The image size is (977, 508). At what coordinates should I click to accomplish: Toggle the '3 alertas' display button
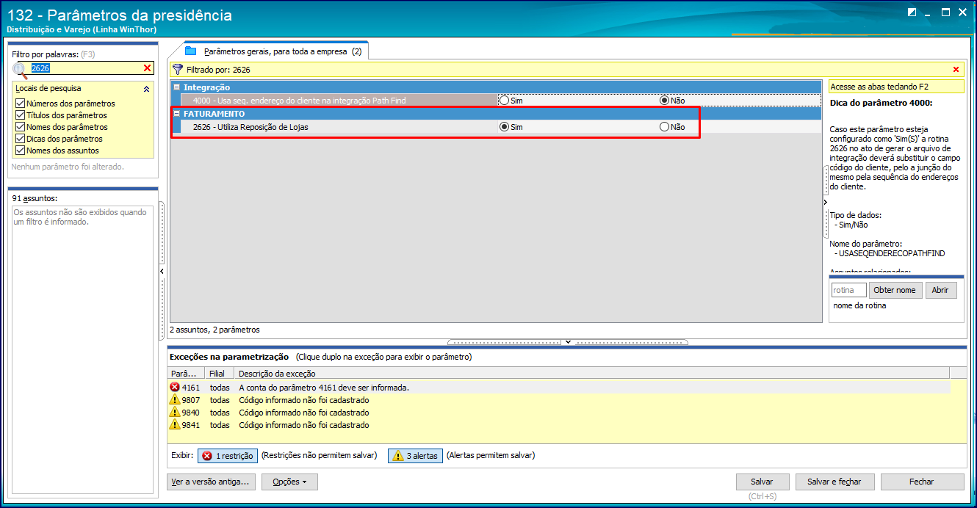[415, 456]
